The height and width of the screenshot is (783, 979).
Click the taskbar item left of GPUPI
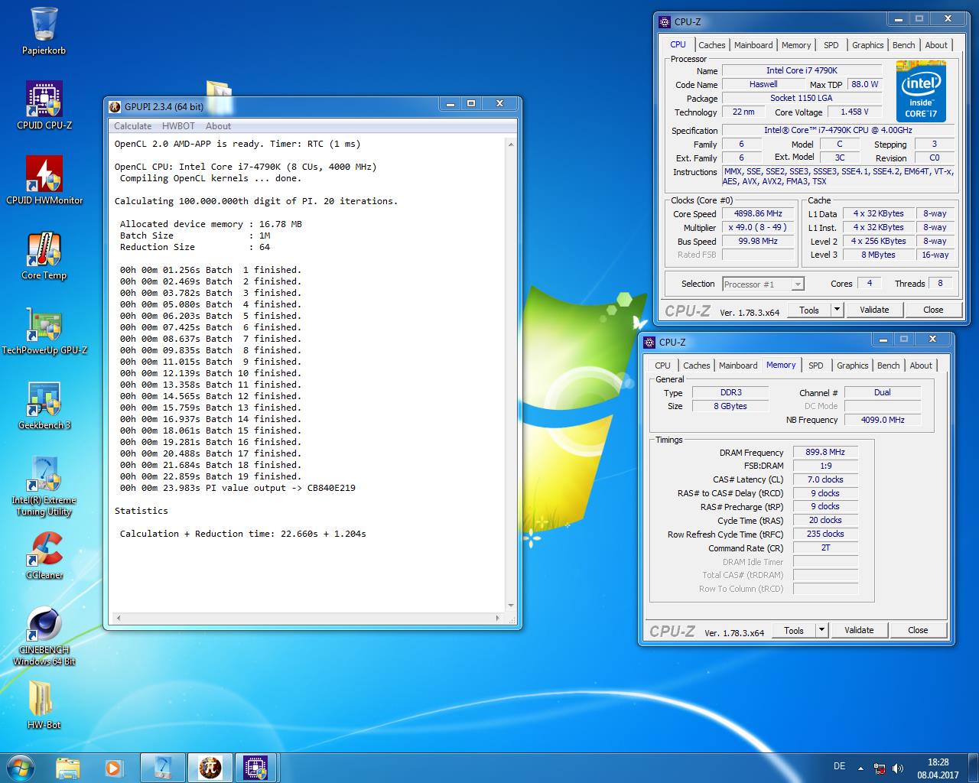pyautogui.click(x=164, y=768)
